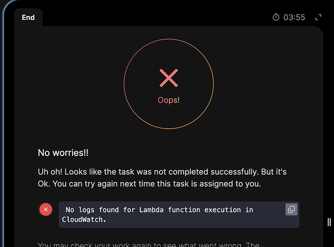Click the stopwatch timer icon
The height and width of the screenshot is (247, 334).
[276, 17]
